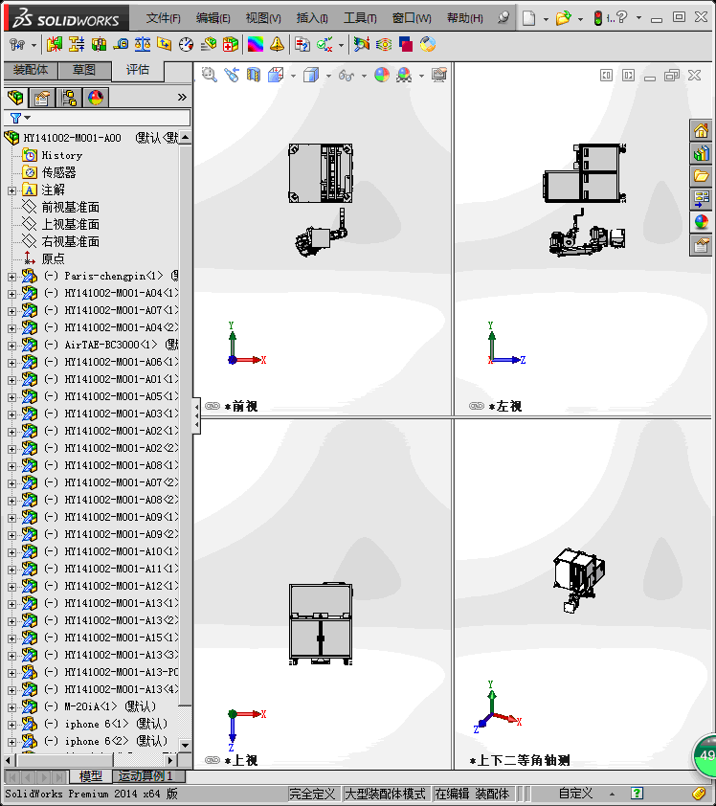Expand the iphone 6<1> component
Viewport: 716px width, 806px height.
click(x=11, y=725)
